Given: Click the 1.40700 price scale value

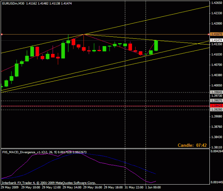Looking at the screenshot, I should (x=217, y=65).
